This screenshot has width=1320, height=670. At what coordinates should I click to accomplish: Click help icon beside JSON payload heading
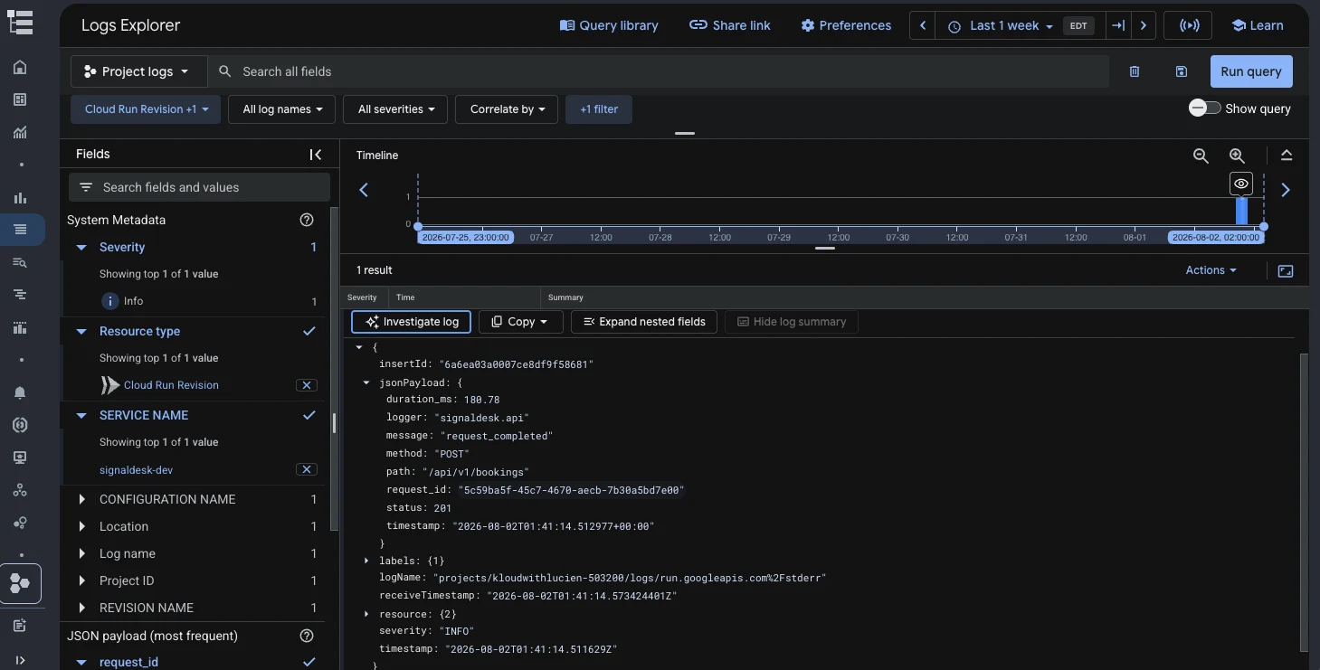pyautogui.click(x=307, y=636)
